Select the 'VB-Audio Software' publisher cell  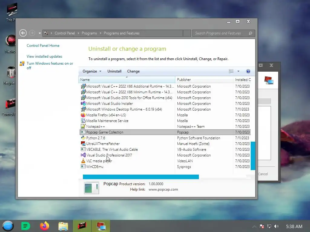tap(192, 149)
